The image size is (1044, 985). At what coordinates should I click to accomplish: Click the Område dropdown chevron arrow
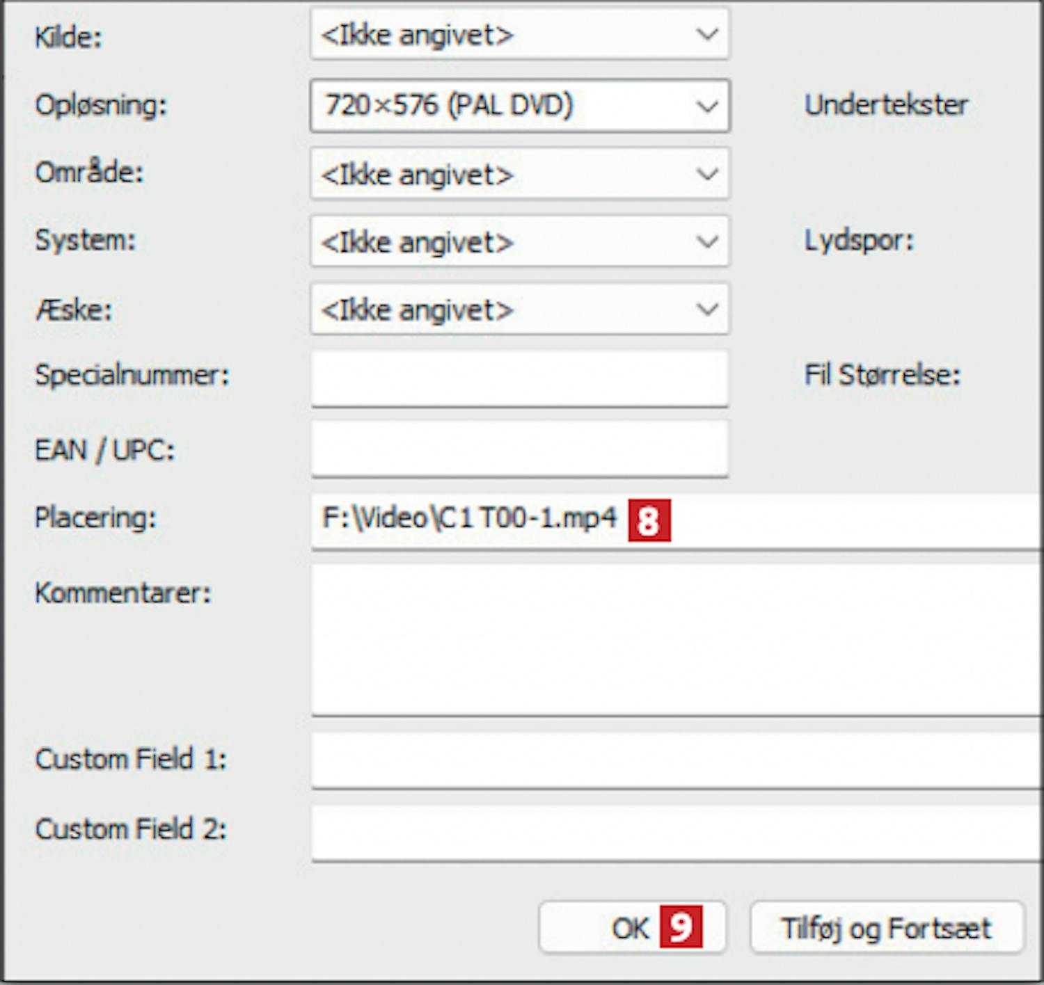click(707, 174)
